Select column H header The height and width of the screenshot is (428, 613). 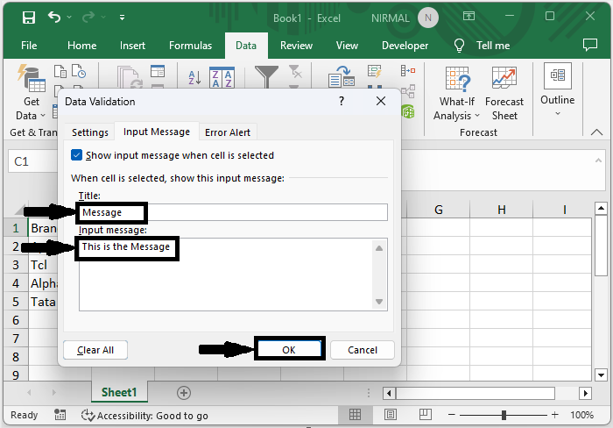tap(502, 210)
